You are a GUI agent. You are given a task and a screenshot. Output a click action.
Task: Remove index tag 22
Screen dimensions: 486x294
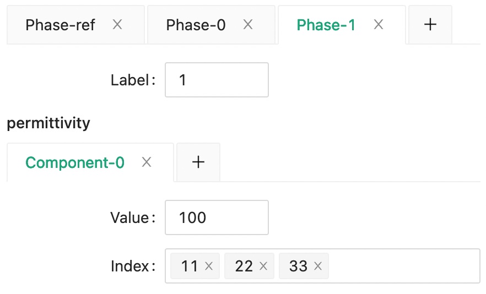pyautogui.click(x=263, y=266)
